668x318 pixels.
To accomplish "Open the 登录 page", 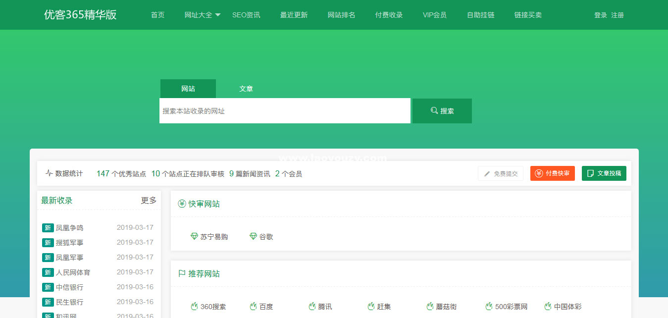I will tap(600, 15).
